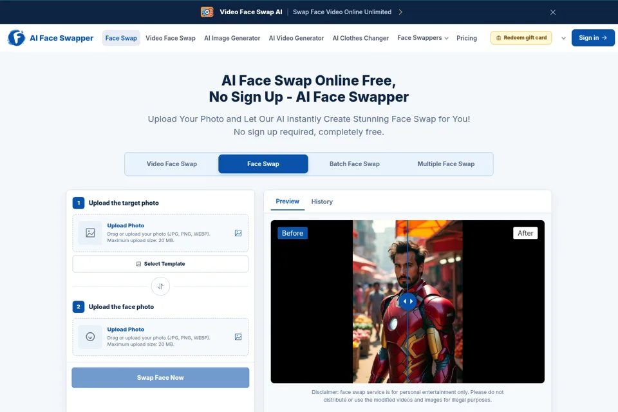Click the Swap Face Now button
The height and width of the screenshot is (412, 618).
160,378
